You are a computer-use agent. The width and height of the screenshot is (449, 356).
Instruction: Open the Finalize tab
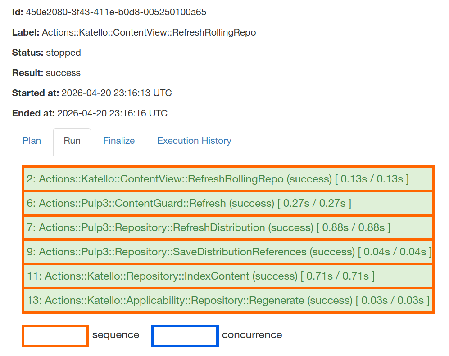119,141
